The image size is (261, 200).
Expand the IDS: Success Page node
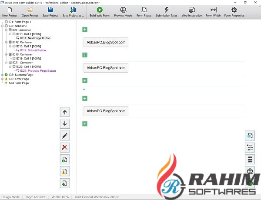coord(3,75)
